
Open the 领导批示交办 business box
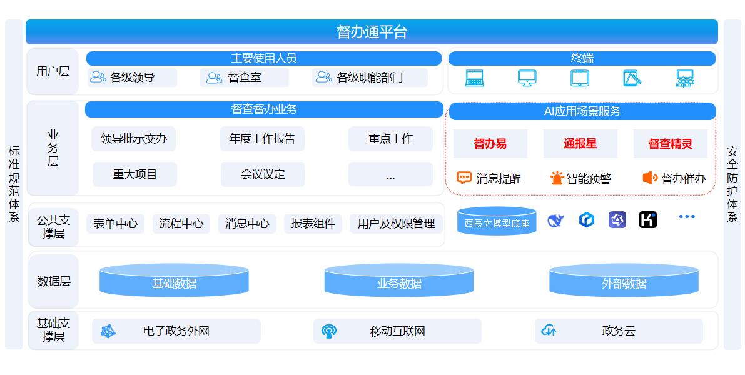point(134,139)
